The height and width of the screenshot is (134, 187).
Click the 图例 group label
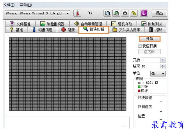coord(140,78)
